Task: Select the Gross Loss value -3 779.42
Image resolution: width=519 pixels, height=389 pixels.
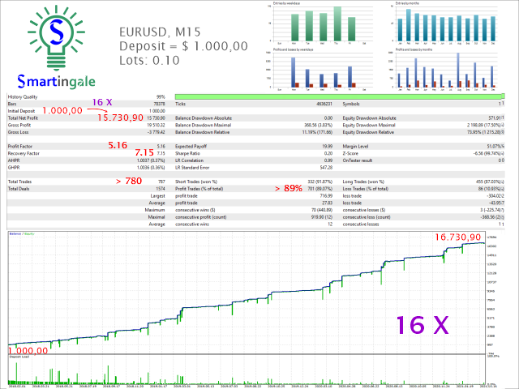Action: coord(157,132)
